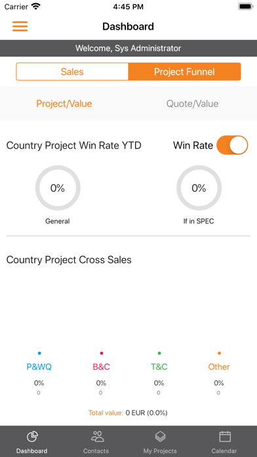Viewport: 257px width, 457px height.
Task: Select the Project/Value tab
Action: pos(64,104)
